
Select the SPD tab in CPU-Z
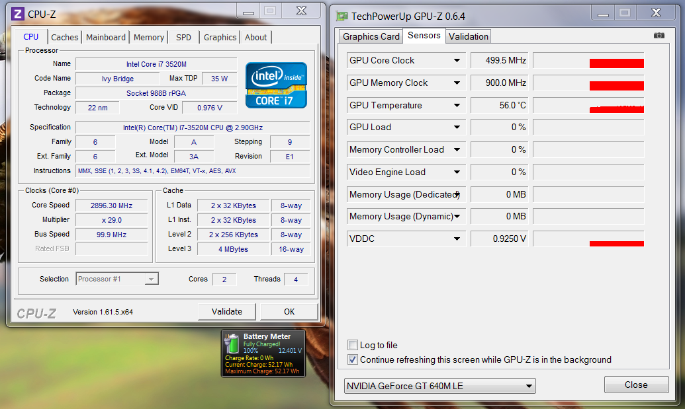(x=183, y=38)
